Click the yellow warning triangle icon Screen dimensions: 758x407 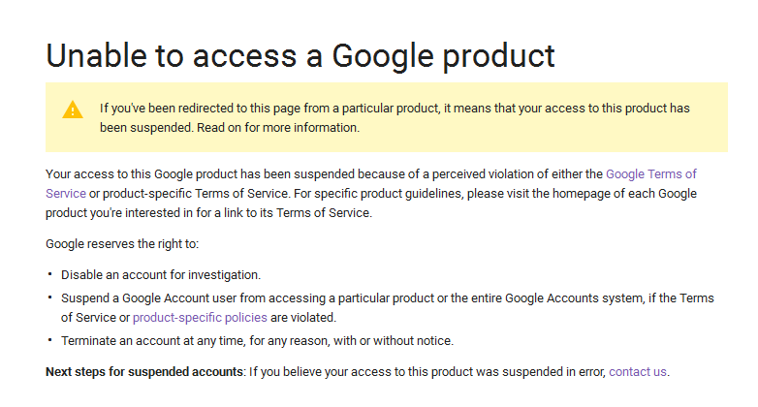tap(73, 110)
